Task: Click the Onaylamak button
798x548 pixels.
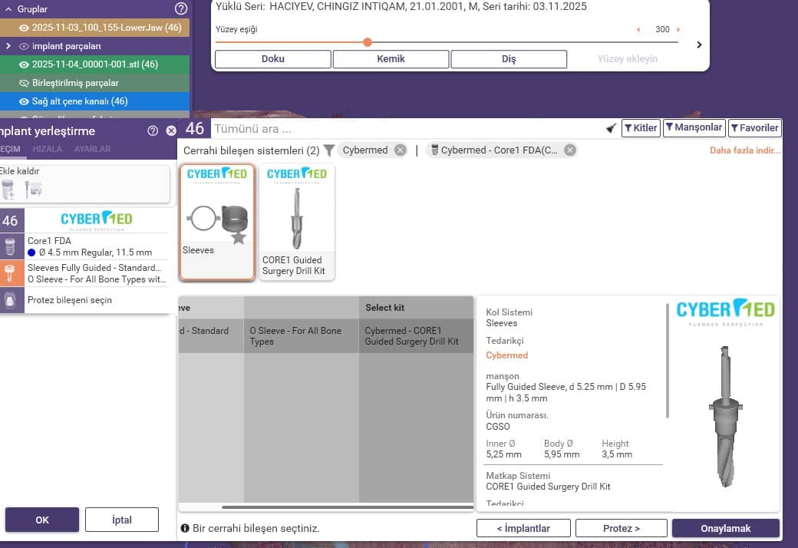Action: pos(725,528)
